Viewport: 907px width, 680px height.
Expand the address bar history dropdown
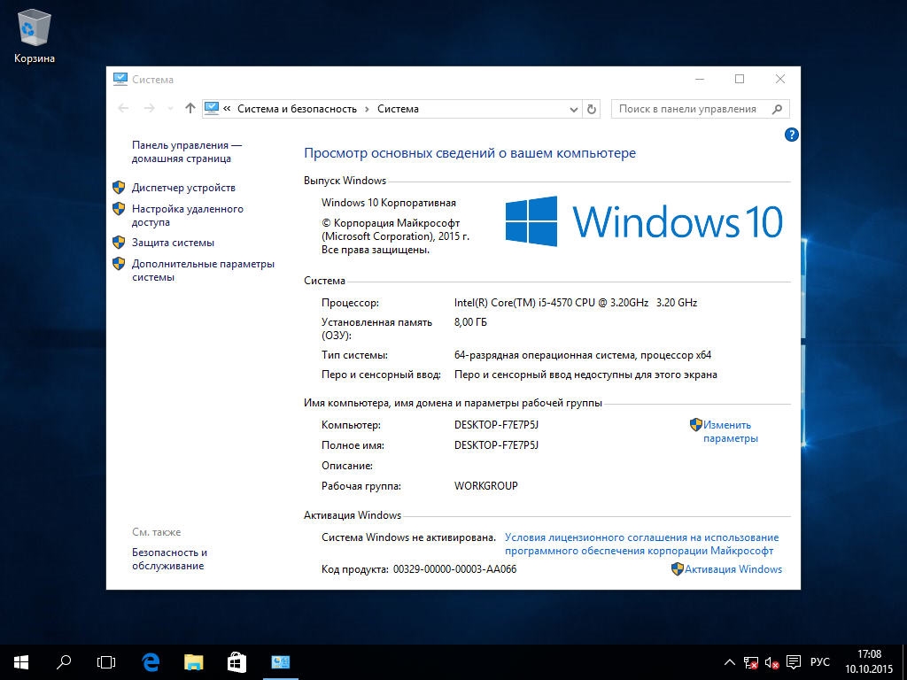[x=573, y=109]
